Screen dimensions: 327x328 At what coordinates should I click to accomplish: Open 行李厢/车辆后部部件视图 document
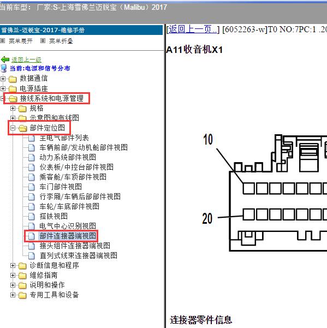[x=80, y=196]
